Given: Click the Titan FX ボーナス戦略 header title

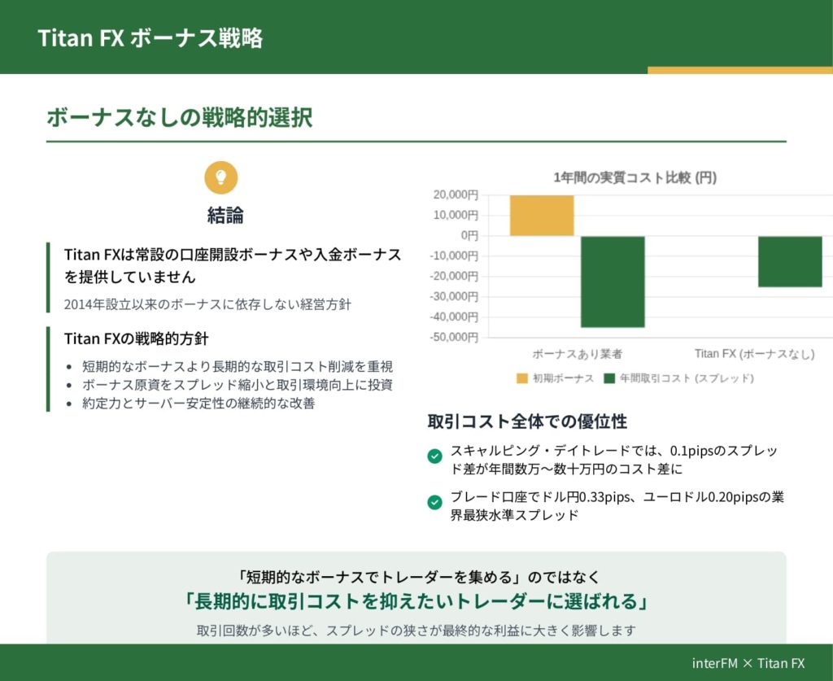Looking at the screenshot, I should pyautogui.click(x=150, y=38).
